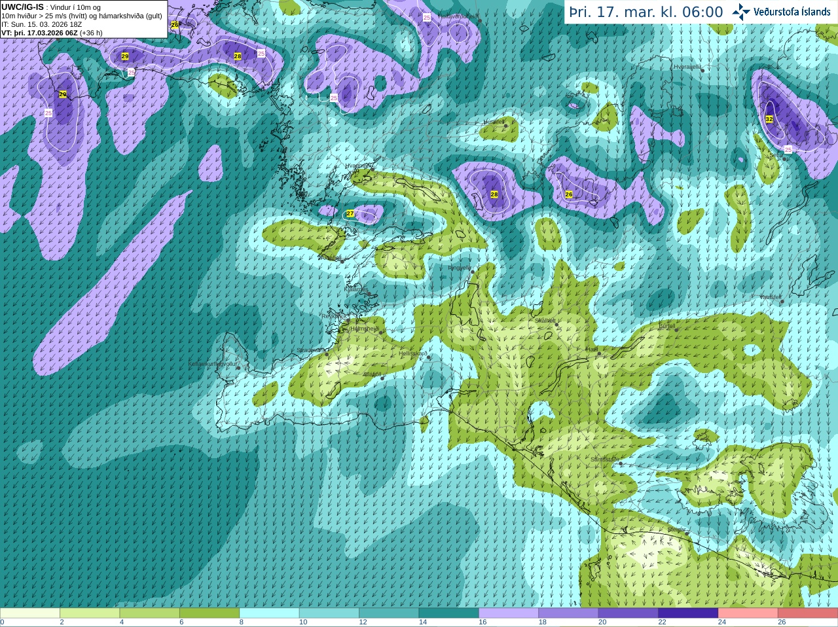Click the pink 24–26 m/s legend swatch
838x627 pixels.
748,613
